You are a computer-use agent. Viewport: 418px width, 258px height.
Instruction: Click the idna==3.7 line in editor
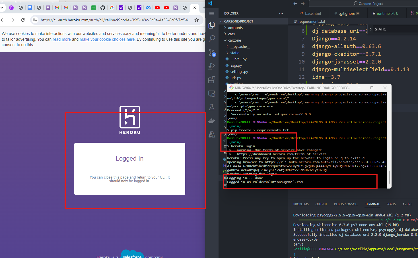pos(326,77)
